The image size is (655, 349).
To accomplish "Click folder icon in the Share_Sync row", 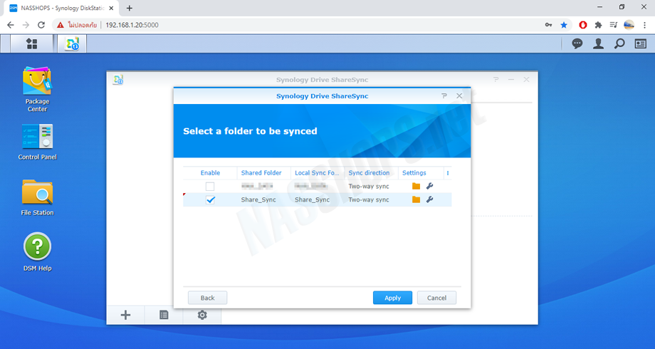I will [x=416, y=200].
